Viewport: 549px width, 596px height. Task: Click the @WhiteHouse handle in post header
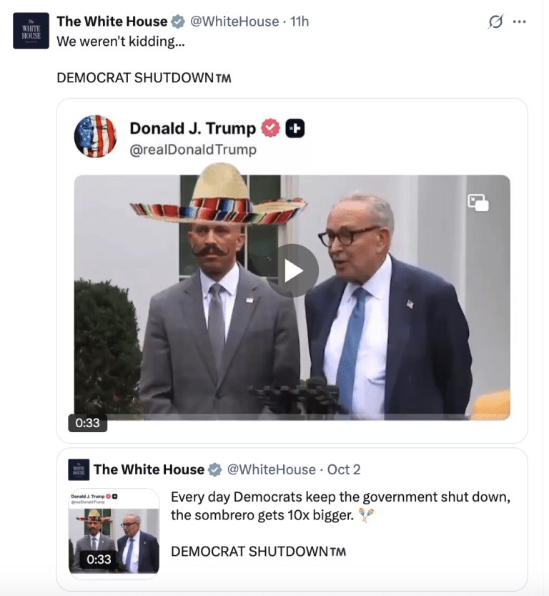point(234,21)
